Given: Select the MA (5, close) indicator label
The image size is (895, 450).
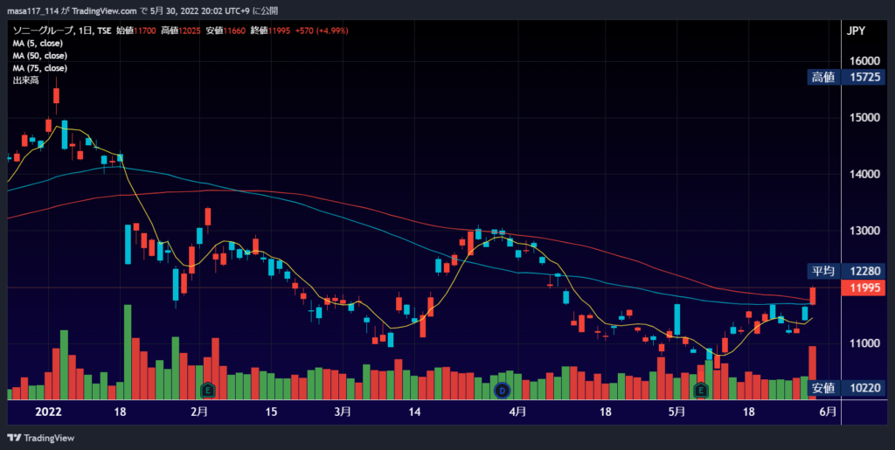Looking at the screenshot, I should 38,44.
